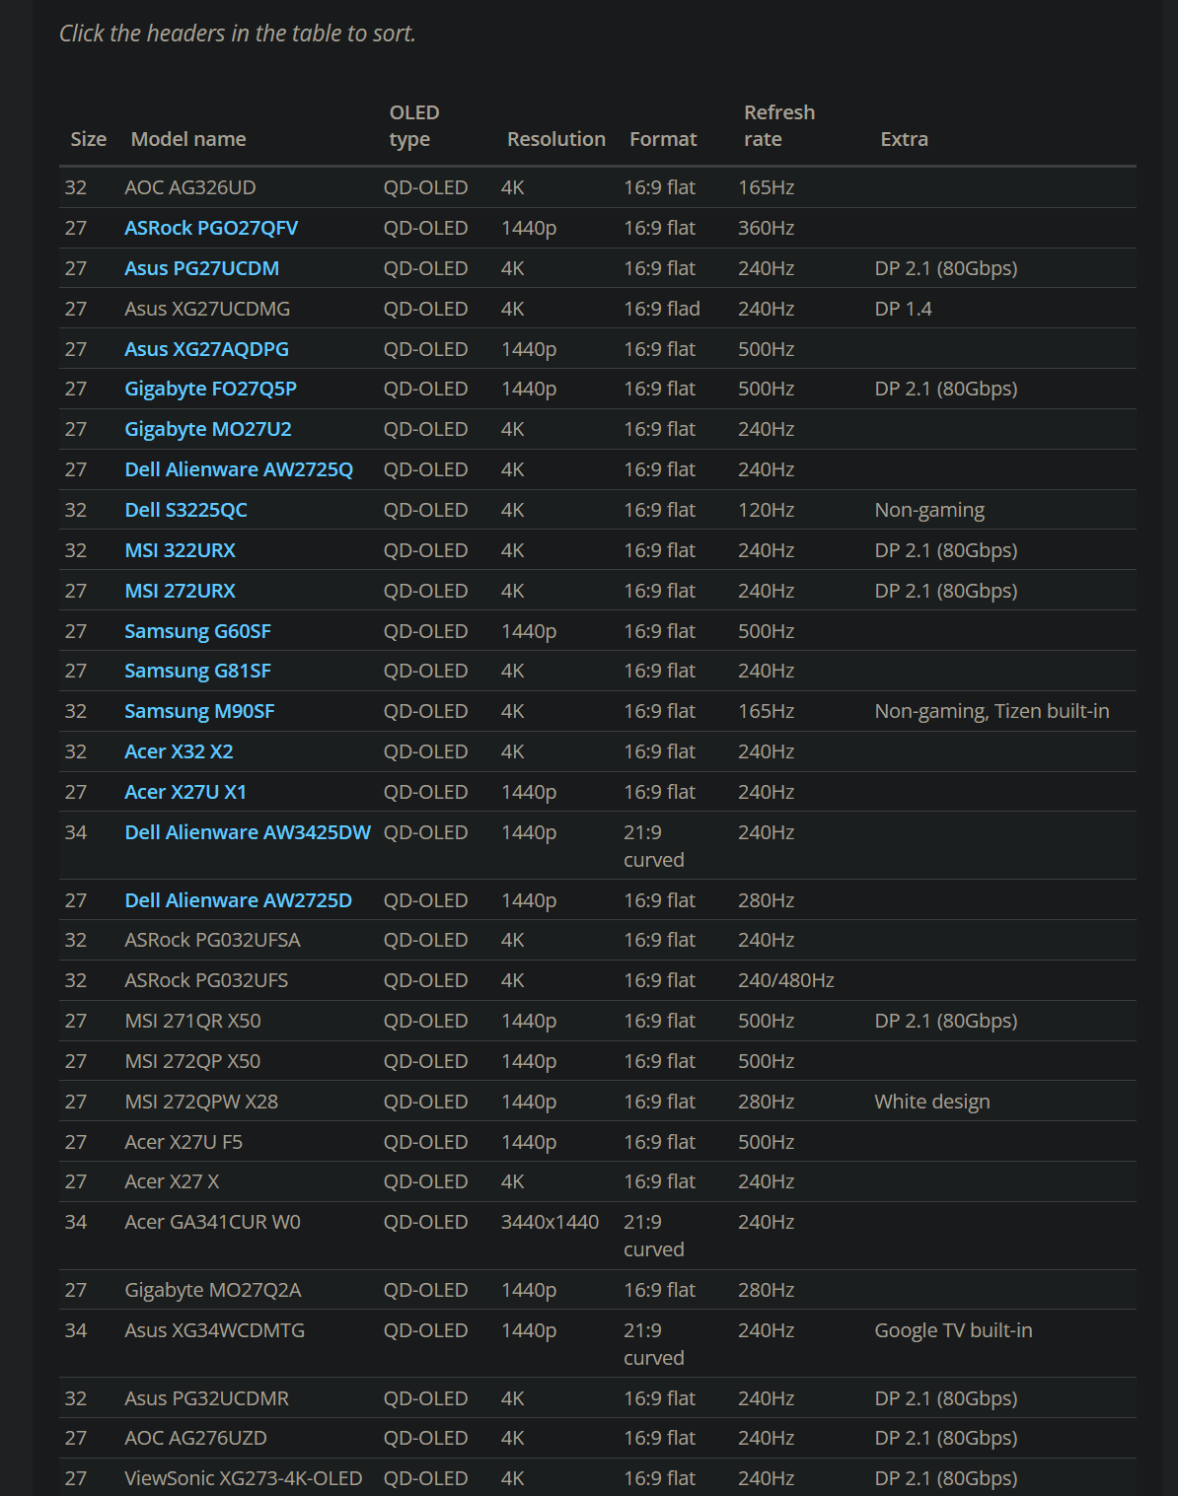Open the Asus XG27AQDPG link

coord(206,349)
